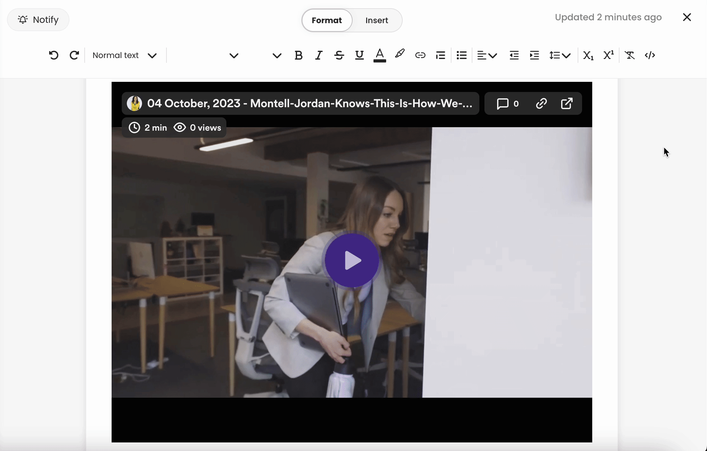Click the Redo arrow icon
This screenshot has height=451, width=707.
coord(74,55)
